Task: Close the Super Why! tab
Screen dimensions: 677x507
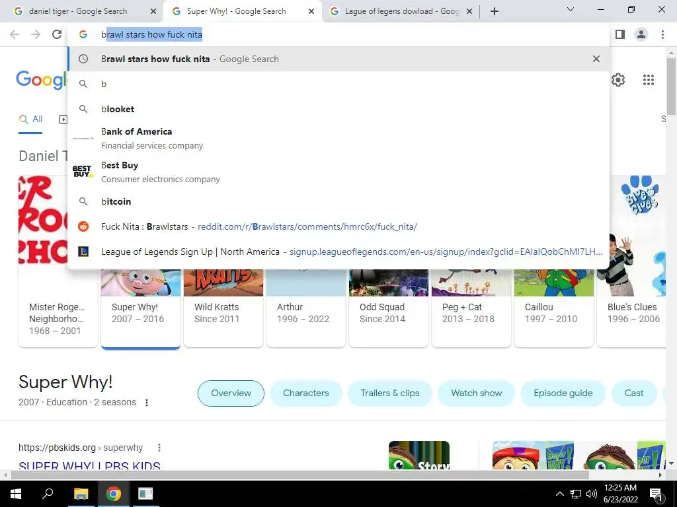Action: (311, 11)
